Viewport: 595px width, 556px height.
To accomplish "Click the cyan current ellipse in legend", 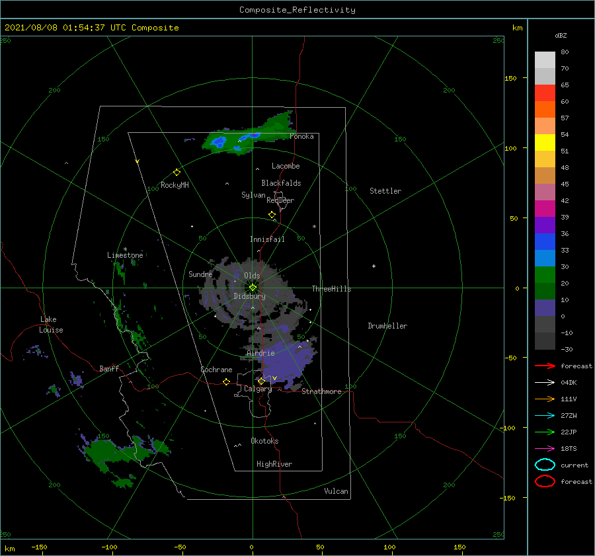I will tap(545, 465).
